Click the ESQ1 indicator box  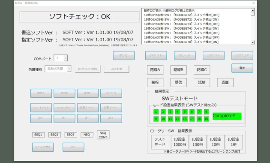tap(38, 135)
